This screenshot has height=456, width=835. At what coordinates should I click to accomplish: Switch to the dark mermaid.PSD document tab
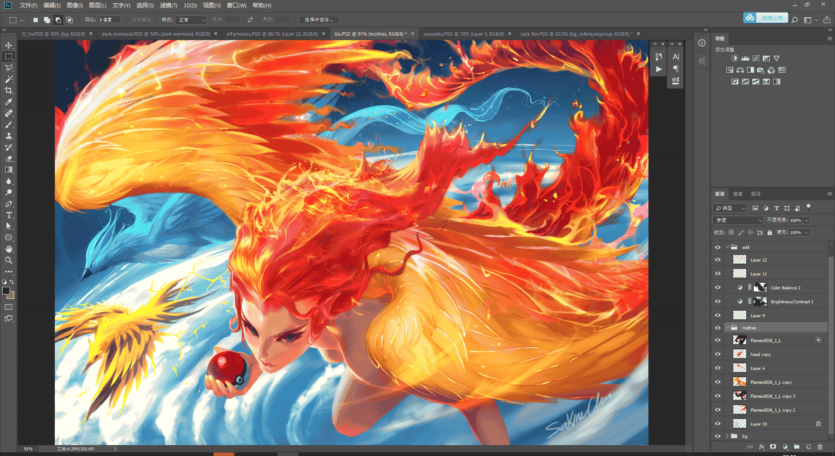(156, 34)
